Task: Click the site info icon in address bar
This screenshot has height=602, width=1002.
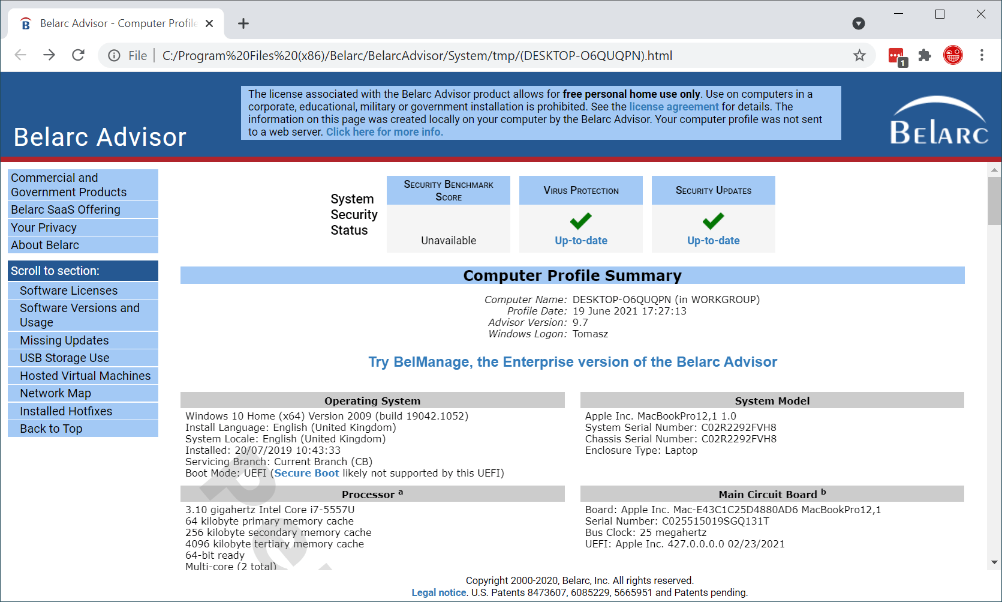Action: coord(114,56)
